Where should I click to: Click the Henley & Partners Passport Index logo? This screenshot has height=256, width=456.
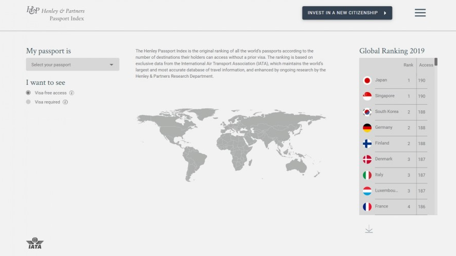click(x=56, y=14)
